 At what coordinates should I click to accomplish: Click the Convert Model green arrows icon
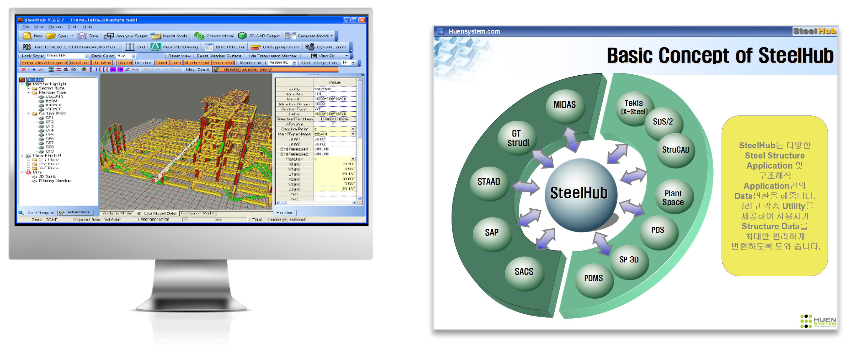click(x=199, y=36)
